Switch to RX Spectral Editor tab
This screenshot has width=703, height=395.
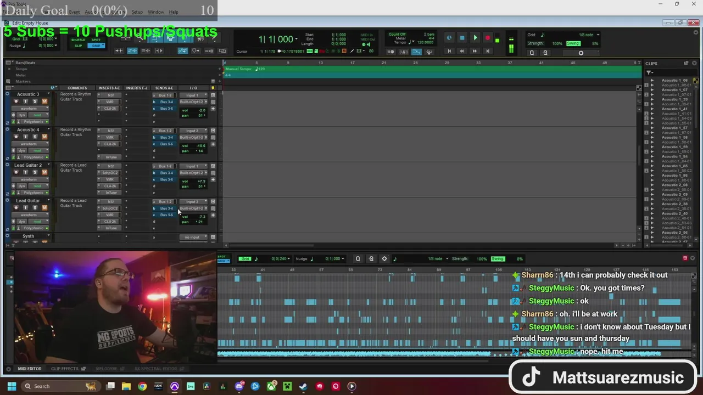coord(156,369)
